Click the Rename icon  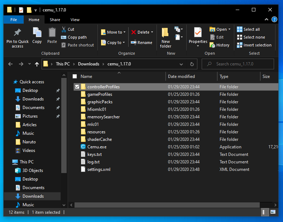(x=134, y=43)
